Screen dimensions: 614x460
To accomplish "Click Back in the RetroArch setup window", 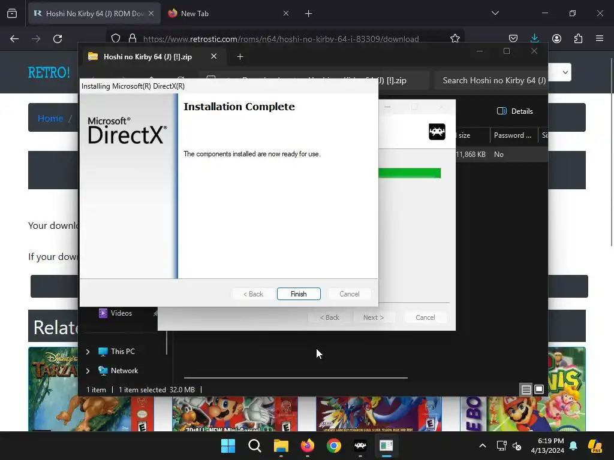I will [329, 317].
